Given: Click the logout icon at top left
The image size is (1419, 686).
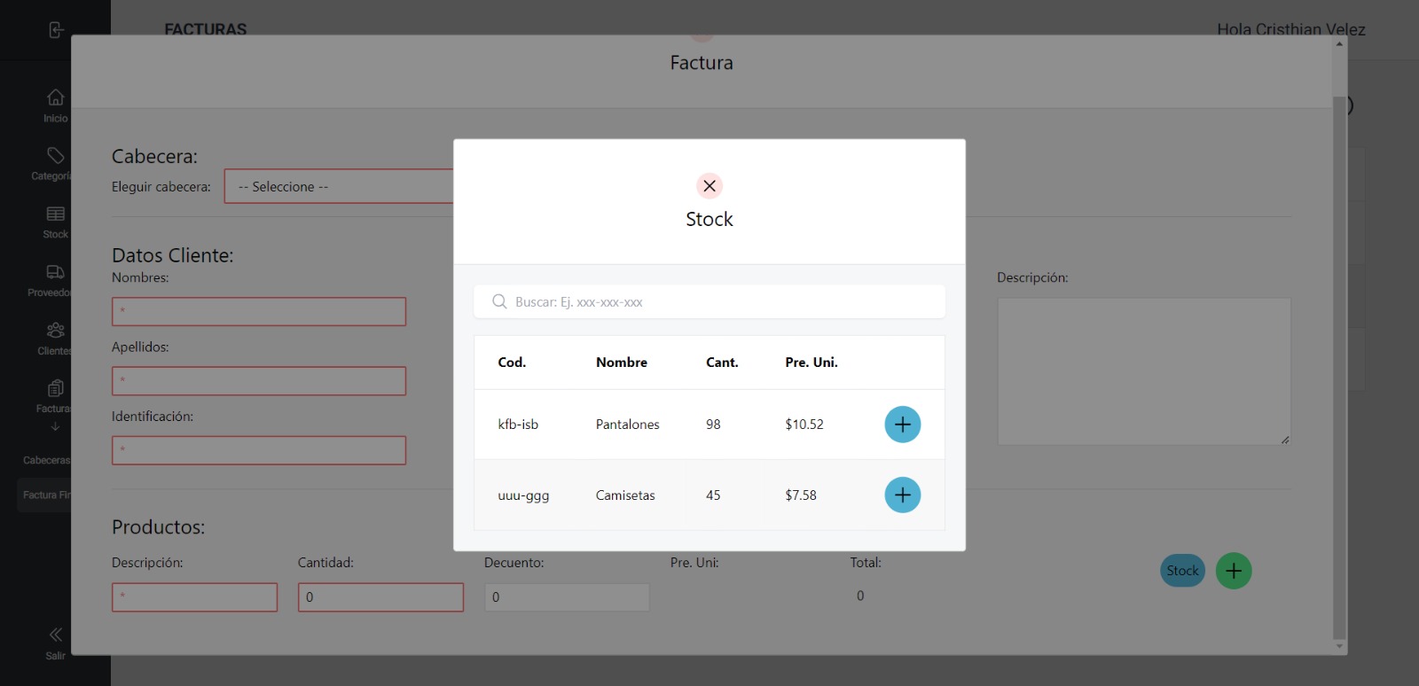Looking at the screenshot, I should pos(56,30).
